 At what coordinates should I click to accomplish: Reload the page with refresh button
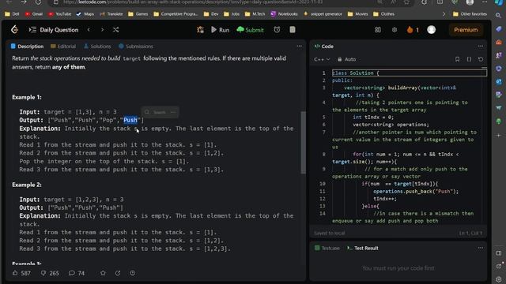tap(38, 2)
